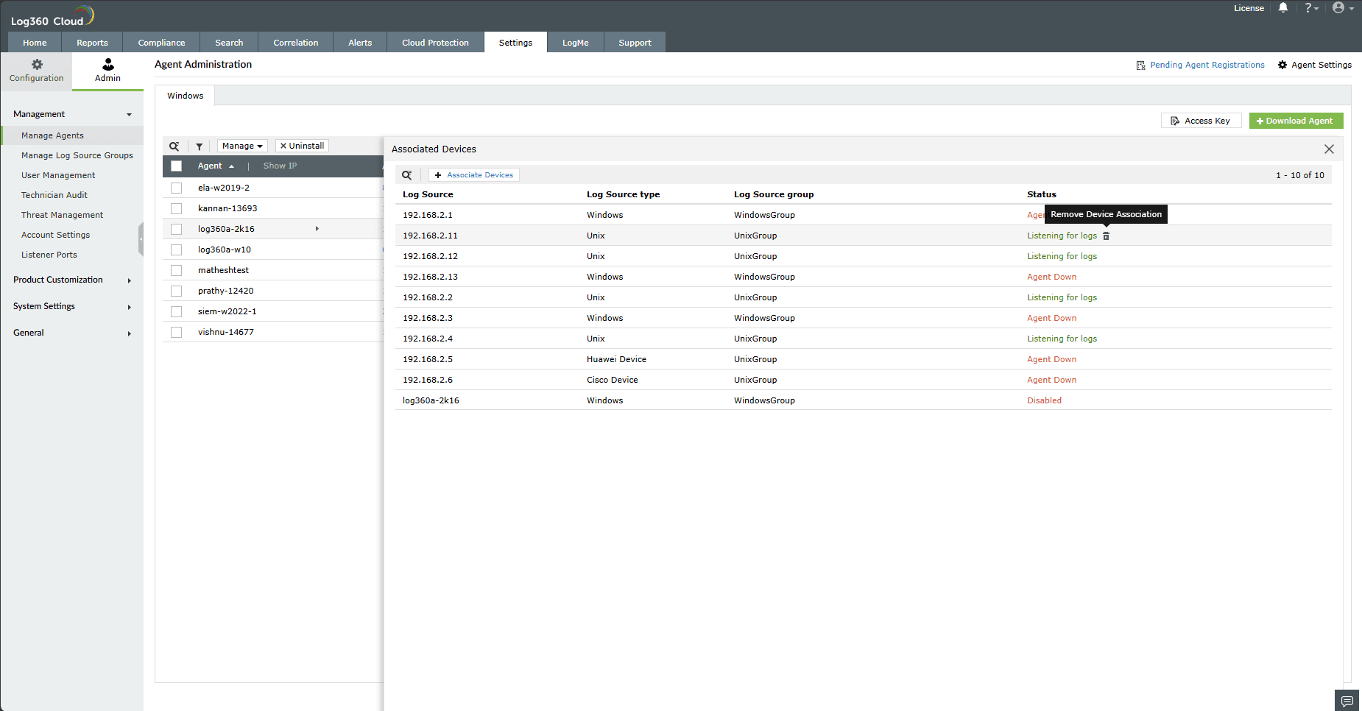
Task: Open the License link
Action: 1249,8
